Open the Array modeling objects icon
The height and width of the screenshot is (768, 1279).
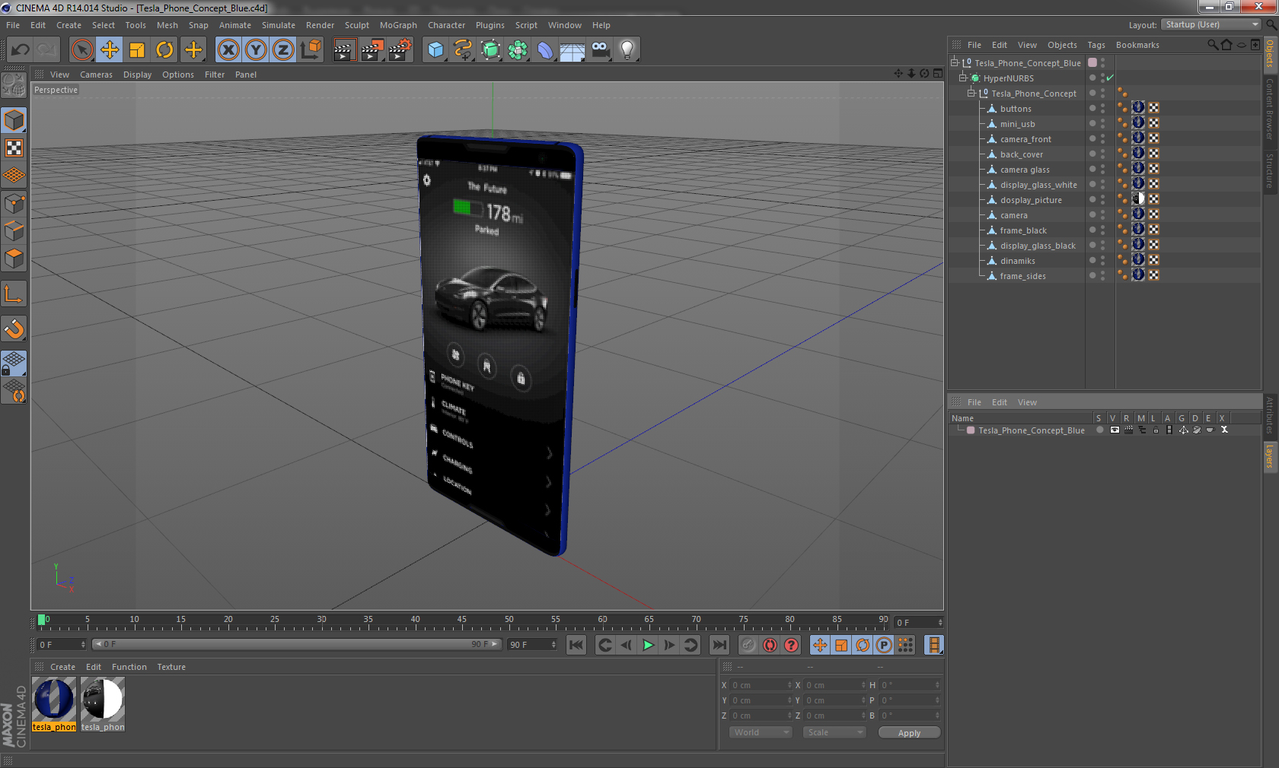point(518,50)
